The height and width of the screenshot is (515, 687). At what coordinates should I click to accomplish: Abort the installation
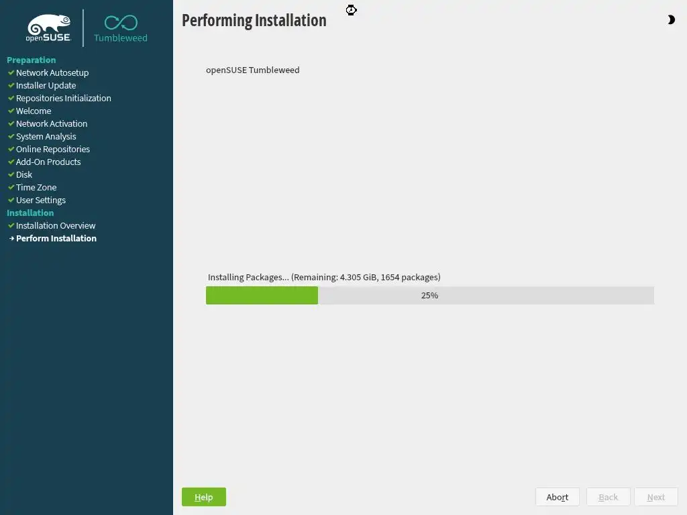coord(558,497)
